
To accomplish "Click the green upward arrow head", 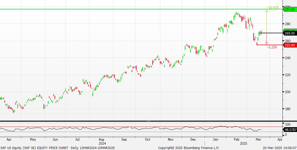I will [x=266, y=11].
